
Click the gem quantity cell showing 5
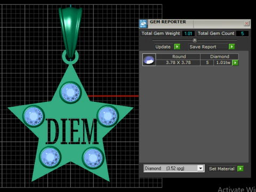coord(207,62)
